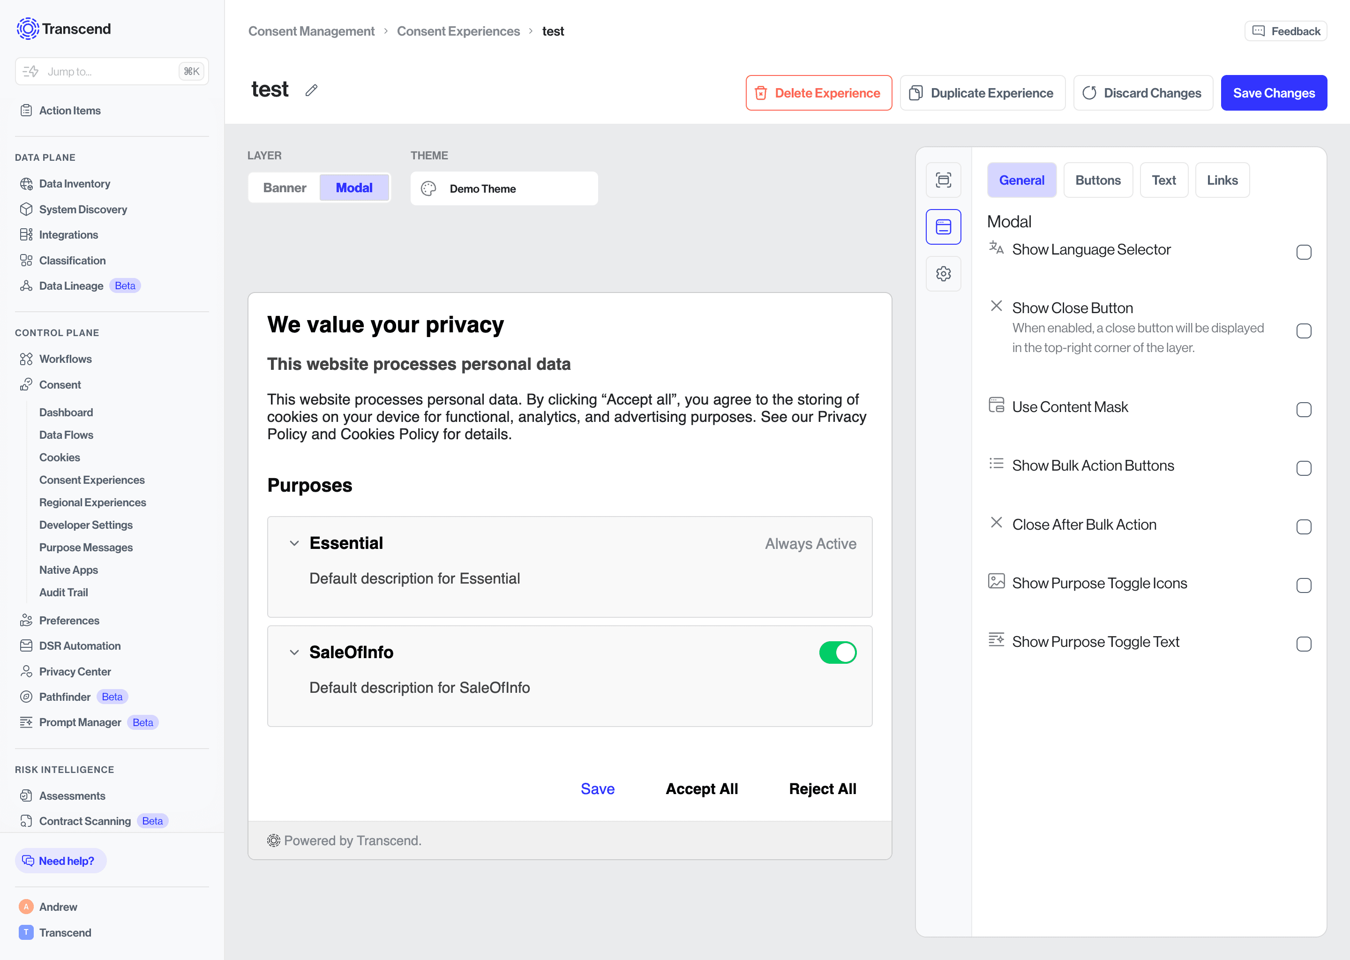Open Cookies in sidebar
Viewport: 1350px width, 960px height.
click(x=59, y=457)
